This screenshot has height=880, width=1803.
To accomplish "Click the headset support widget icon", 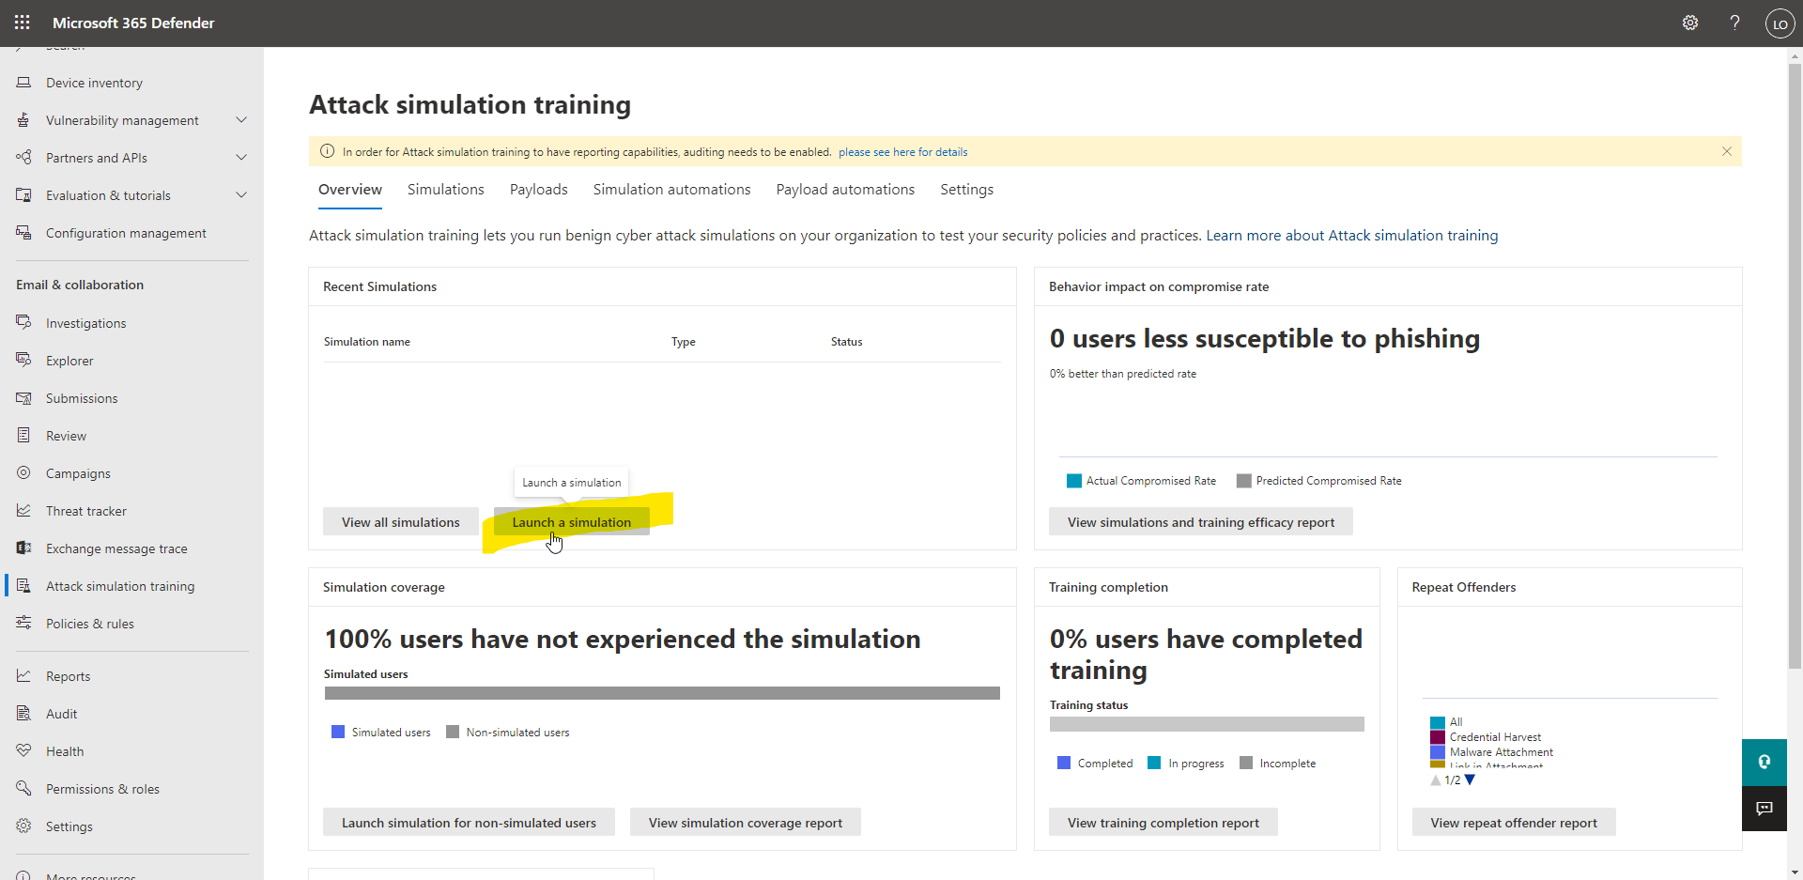I will [1764, 763].
